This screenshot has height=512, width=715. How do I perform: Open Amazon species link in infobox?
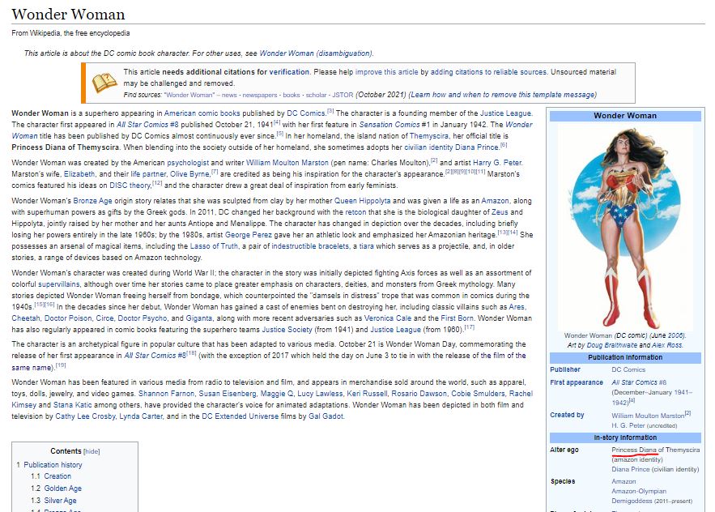point(623,481)
